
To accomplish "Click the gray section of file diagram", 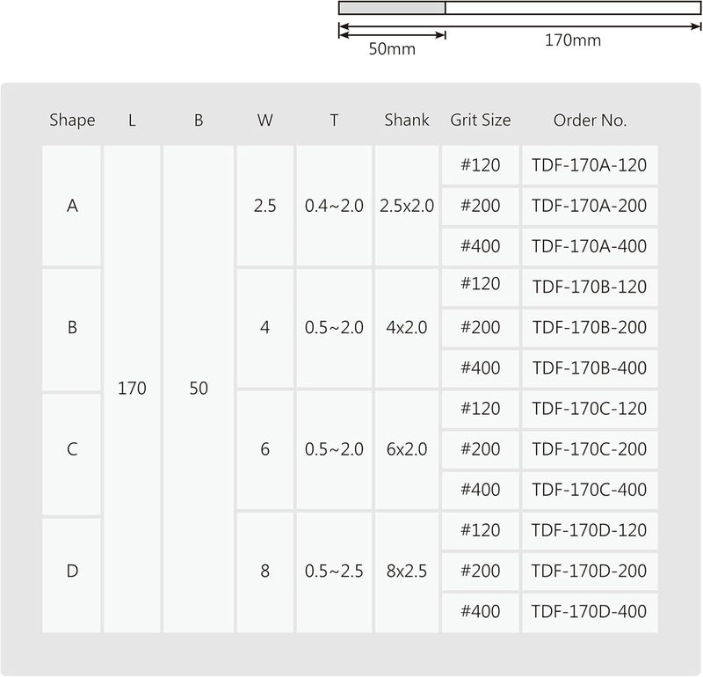I will tap(392, 9).
